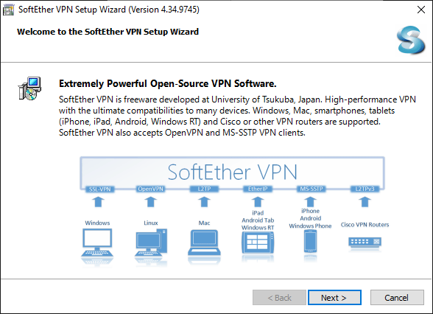The height and width of the screenshot is (314, 433).
Task: Click the setup wizard title bar icon
Action: coord(8,10)
